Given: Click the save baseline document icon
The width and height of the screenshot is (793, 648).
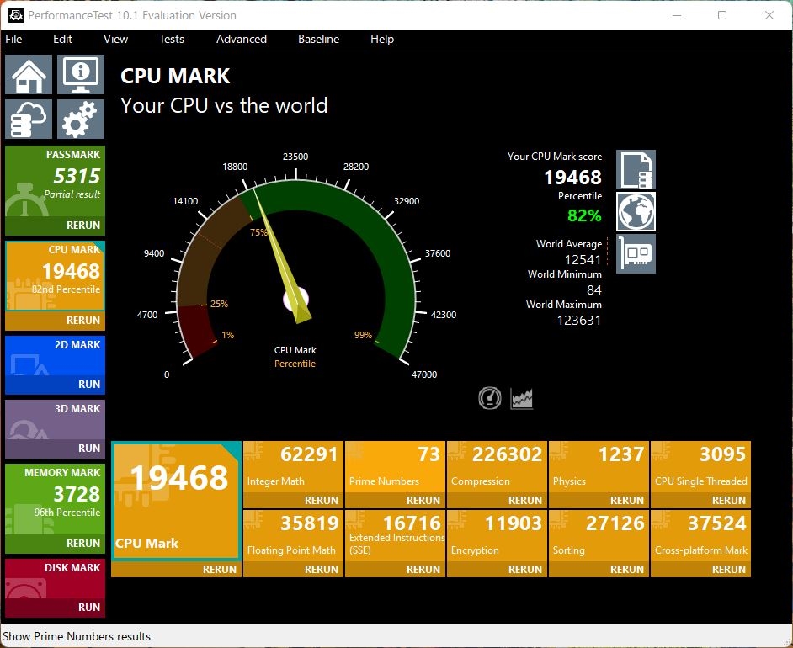Looking at the screenshot, I should [636, 170].
